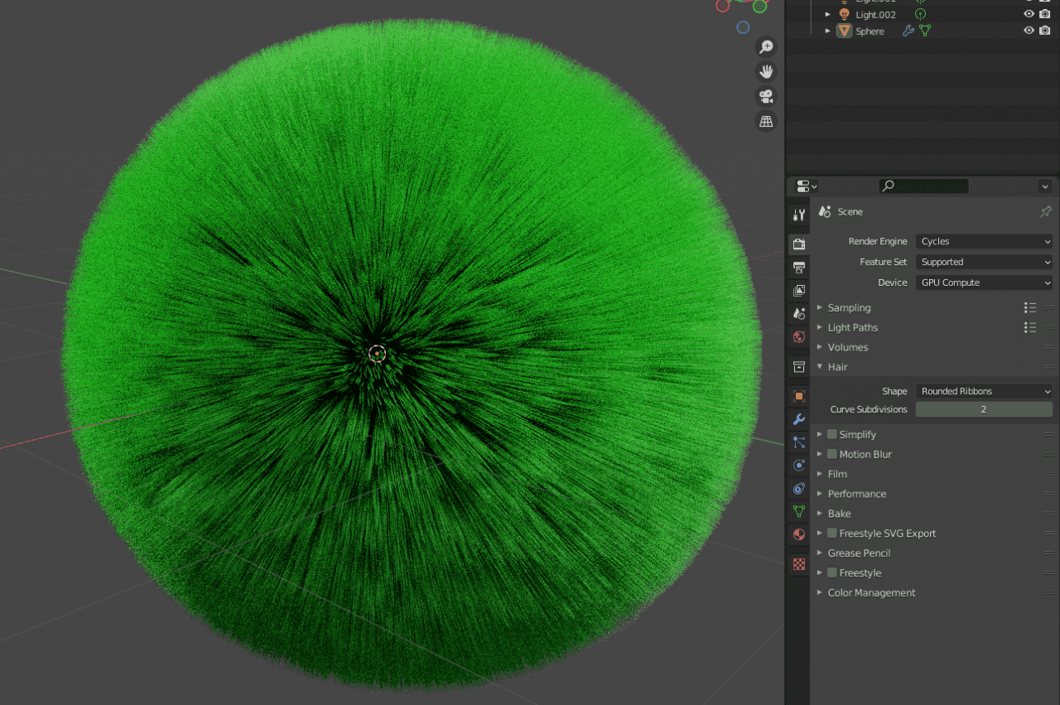Click the viewport zoom magnifier icon
Viewport: 1060px width, 705px height.
[x=766, y=47]
